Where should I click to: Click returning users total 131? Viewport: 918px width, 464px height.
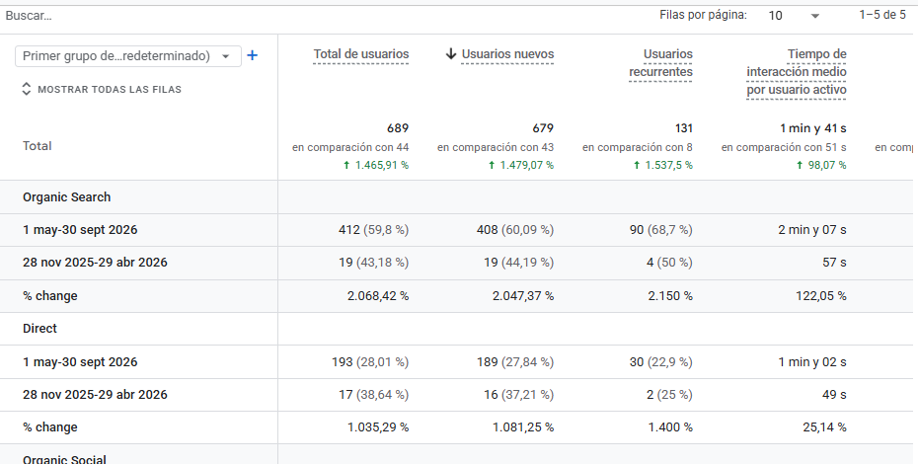coord(684,128)
